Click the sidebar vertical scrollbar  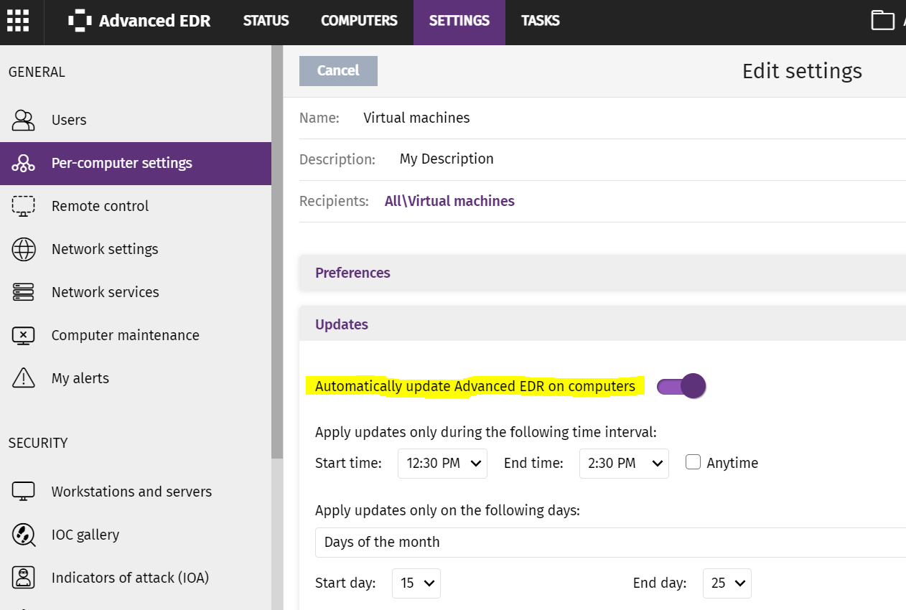click(x=277, y=253)
